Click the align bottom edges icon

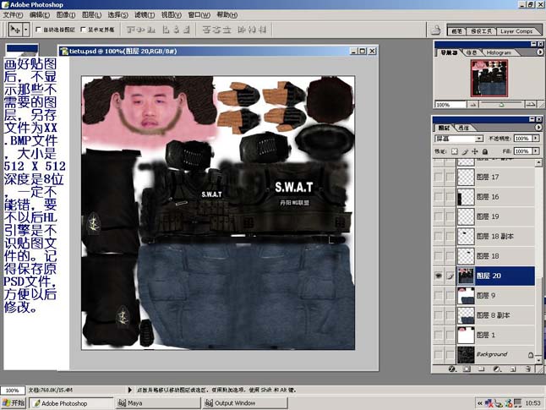coord(151,30)
